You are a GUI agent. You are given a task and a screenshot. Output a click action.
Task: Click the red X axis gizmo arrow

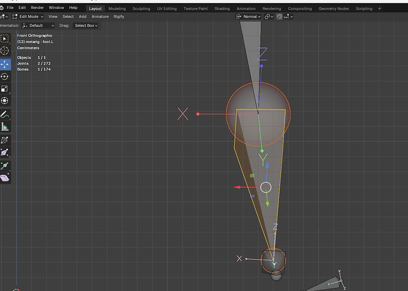coord(237,187)
